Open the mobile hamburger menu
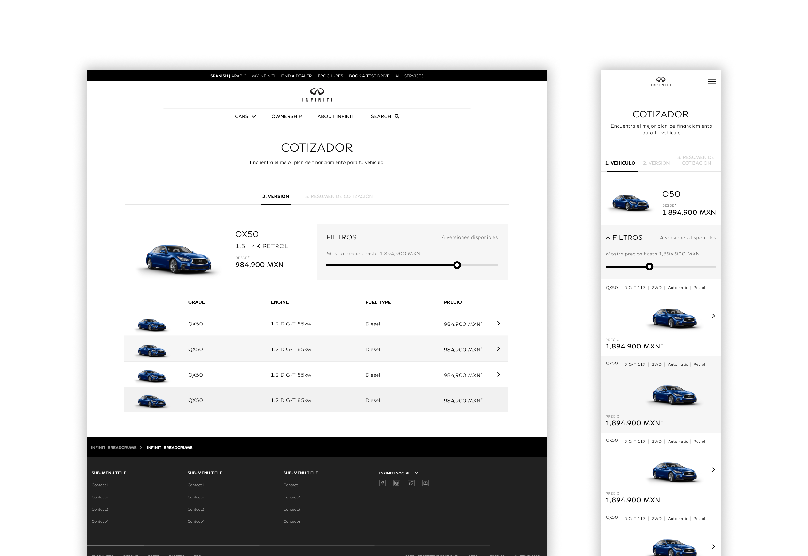Screen dimensions: 808x556 [711, 82]
